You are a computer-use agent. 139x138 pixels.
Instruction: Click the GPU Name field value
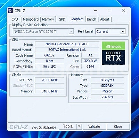[x=67, y=44]
